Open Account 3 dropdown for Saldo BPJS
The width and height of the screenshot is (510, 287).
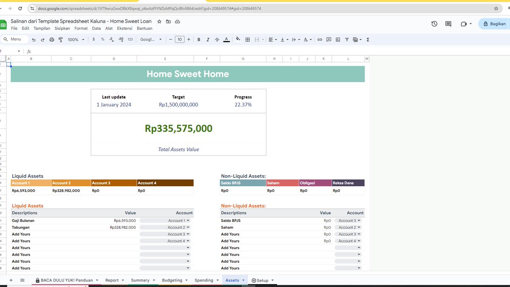(349, 221)
